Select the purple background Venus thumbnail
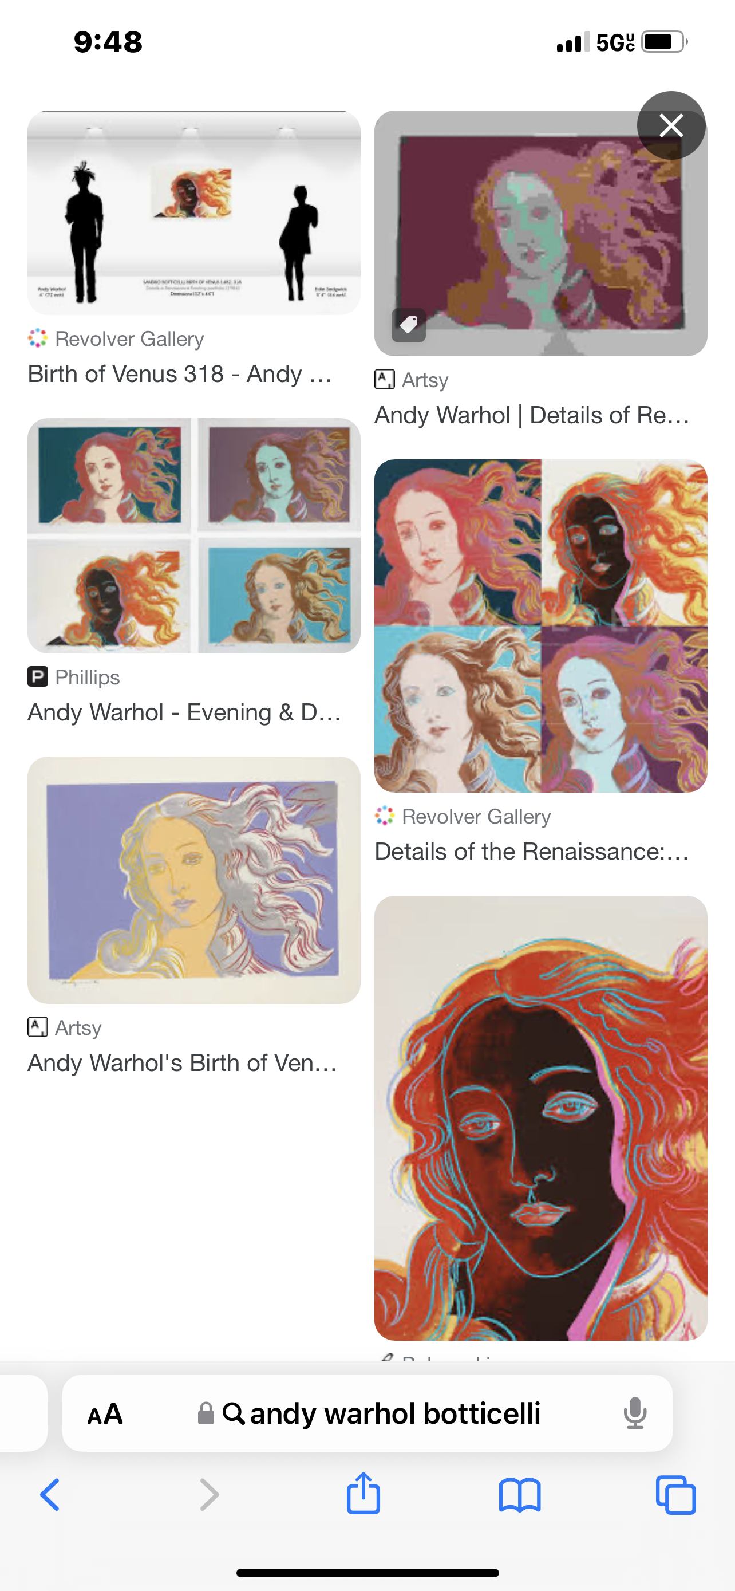This screenshot has height=1591, width=735. click(540, 233)
